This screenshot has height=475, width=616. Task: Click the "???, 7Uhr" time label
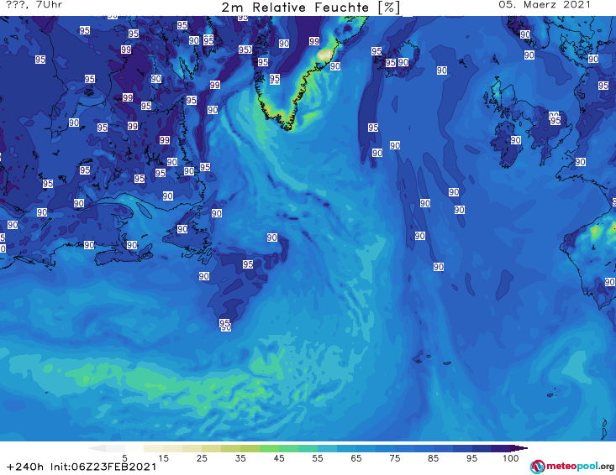tap(34, 5)
